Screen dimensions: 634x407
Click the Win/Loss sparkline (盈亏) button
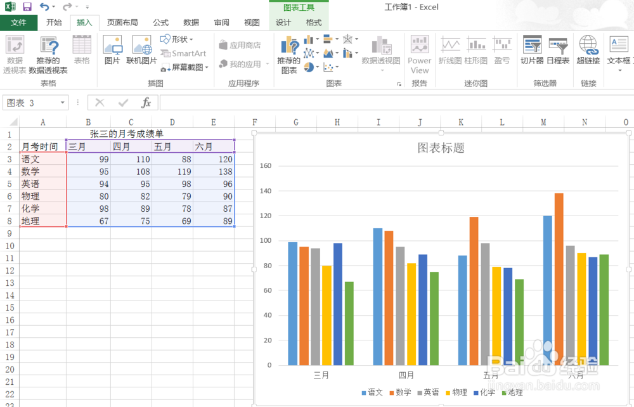pyautogui.click(x=501, y=49)
